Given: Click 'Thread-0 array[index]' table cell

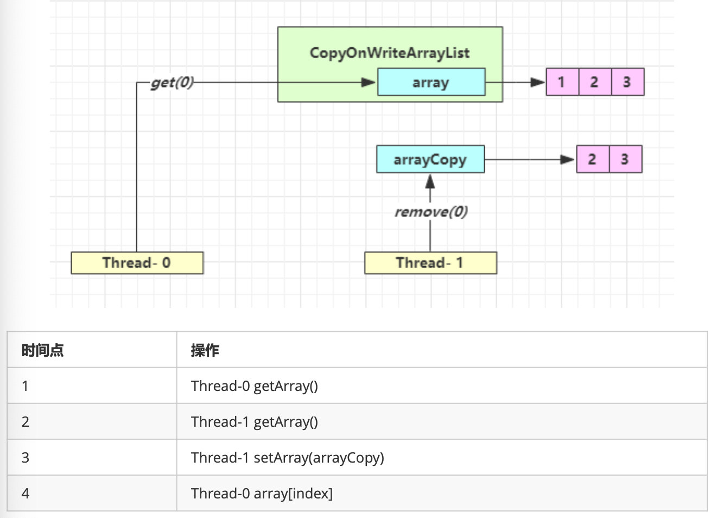Looking at the screenshot, I should tap(442, 494).
